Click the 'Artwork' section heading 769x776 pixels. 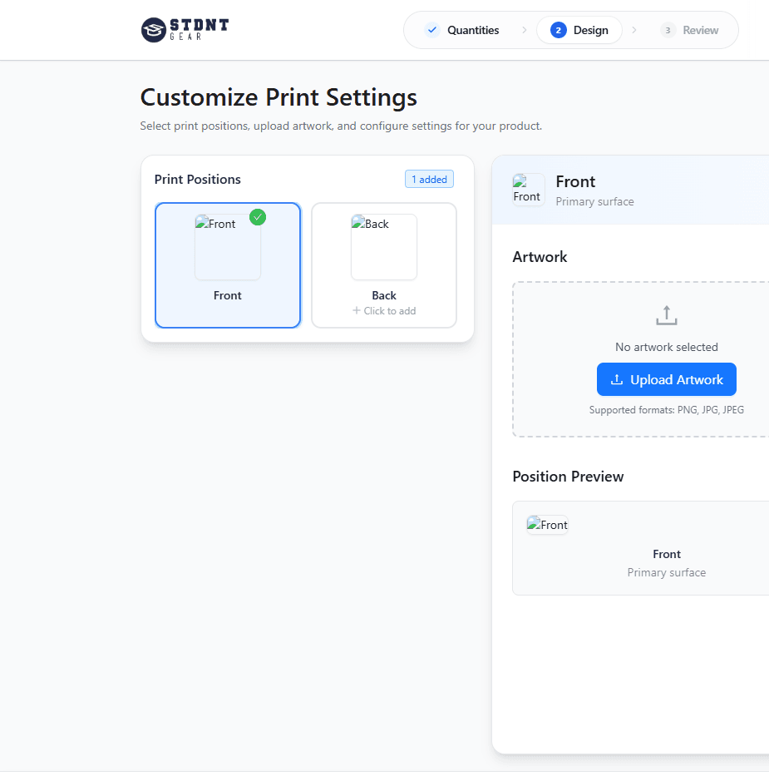coord(540,257)
